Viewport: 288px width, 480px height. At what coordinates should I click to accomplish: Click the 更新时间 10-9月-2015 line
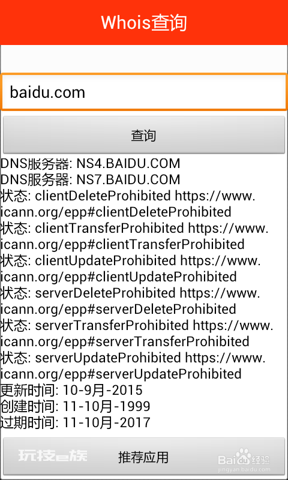point(71,390)
